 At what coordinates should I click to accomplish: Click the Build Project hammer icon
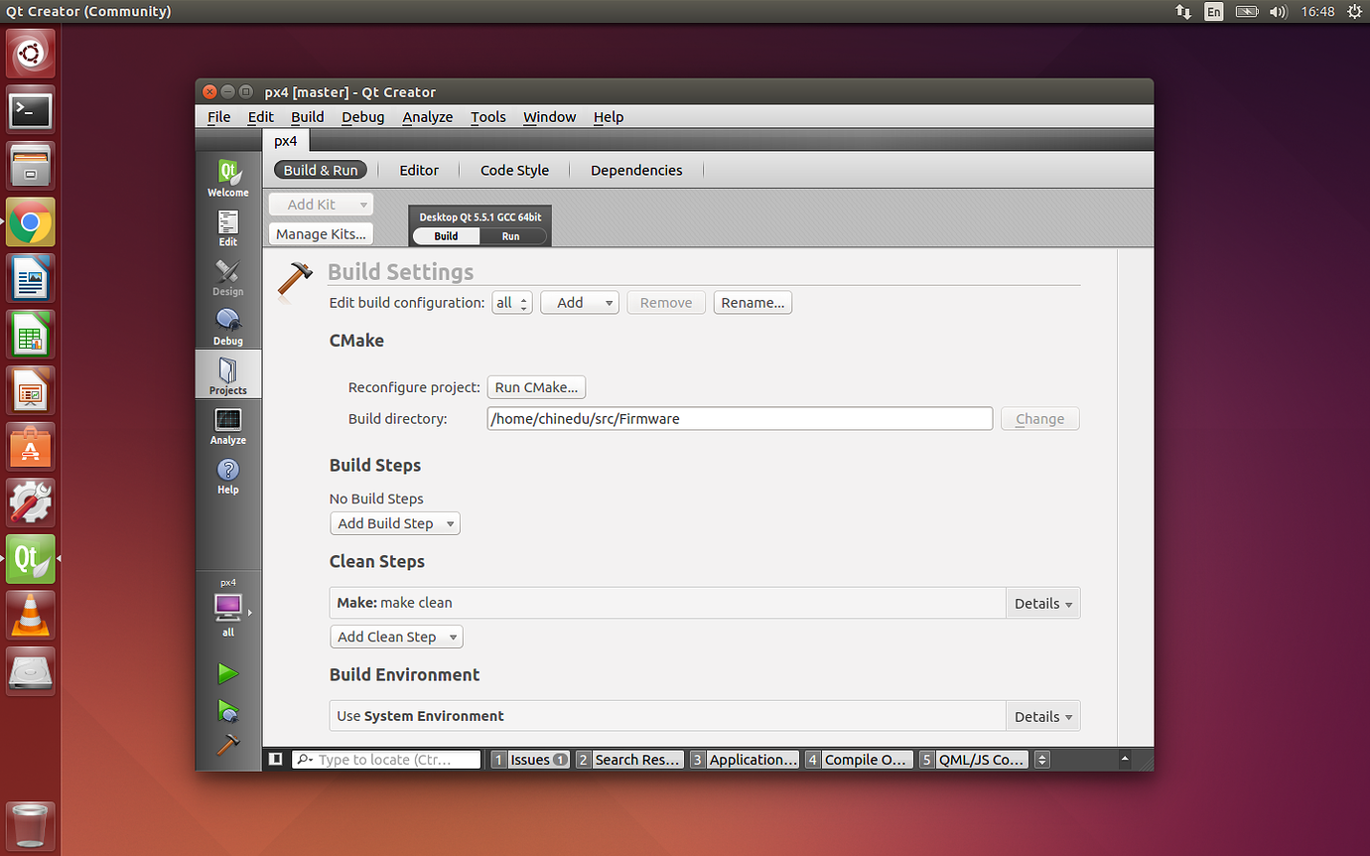pyautogui.click(x=228, y=745)
